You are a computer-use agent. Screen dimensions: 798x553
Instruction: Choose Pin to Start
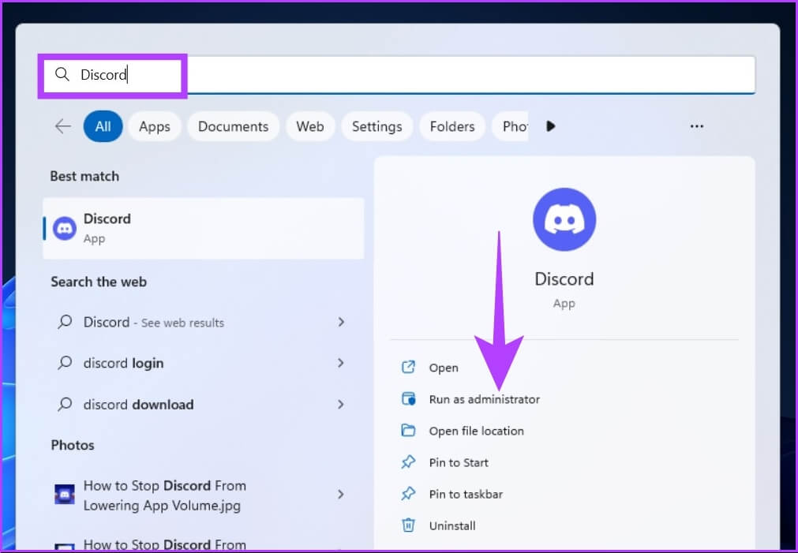pyautogui.click(x=459, y=462)
